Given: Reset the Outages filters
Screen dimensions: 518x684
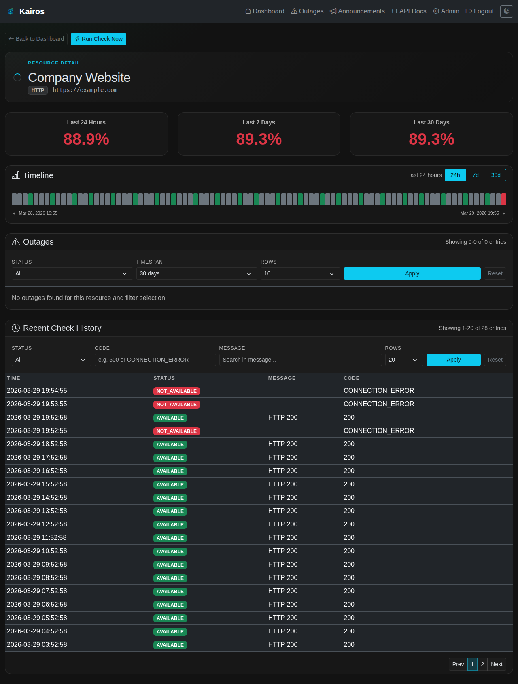Looking at the screenshot, I should pyautogui.click(x=495, y=273).
